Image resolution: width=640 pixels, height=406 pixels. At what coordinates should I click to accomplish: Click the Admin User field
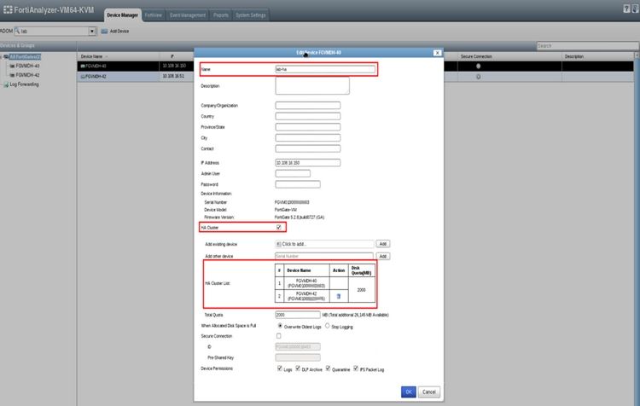click(x=293, y=173)
